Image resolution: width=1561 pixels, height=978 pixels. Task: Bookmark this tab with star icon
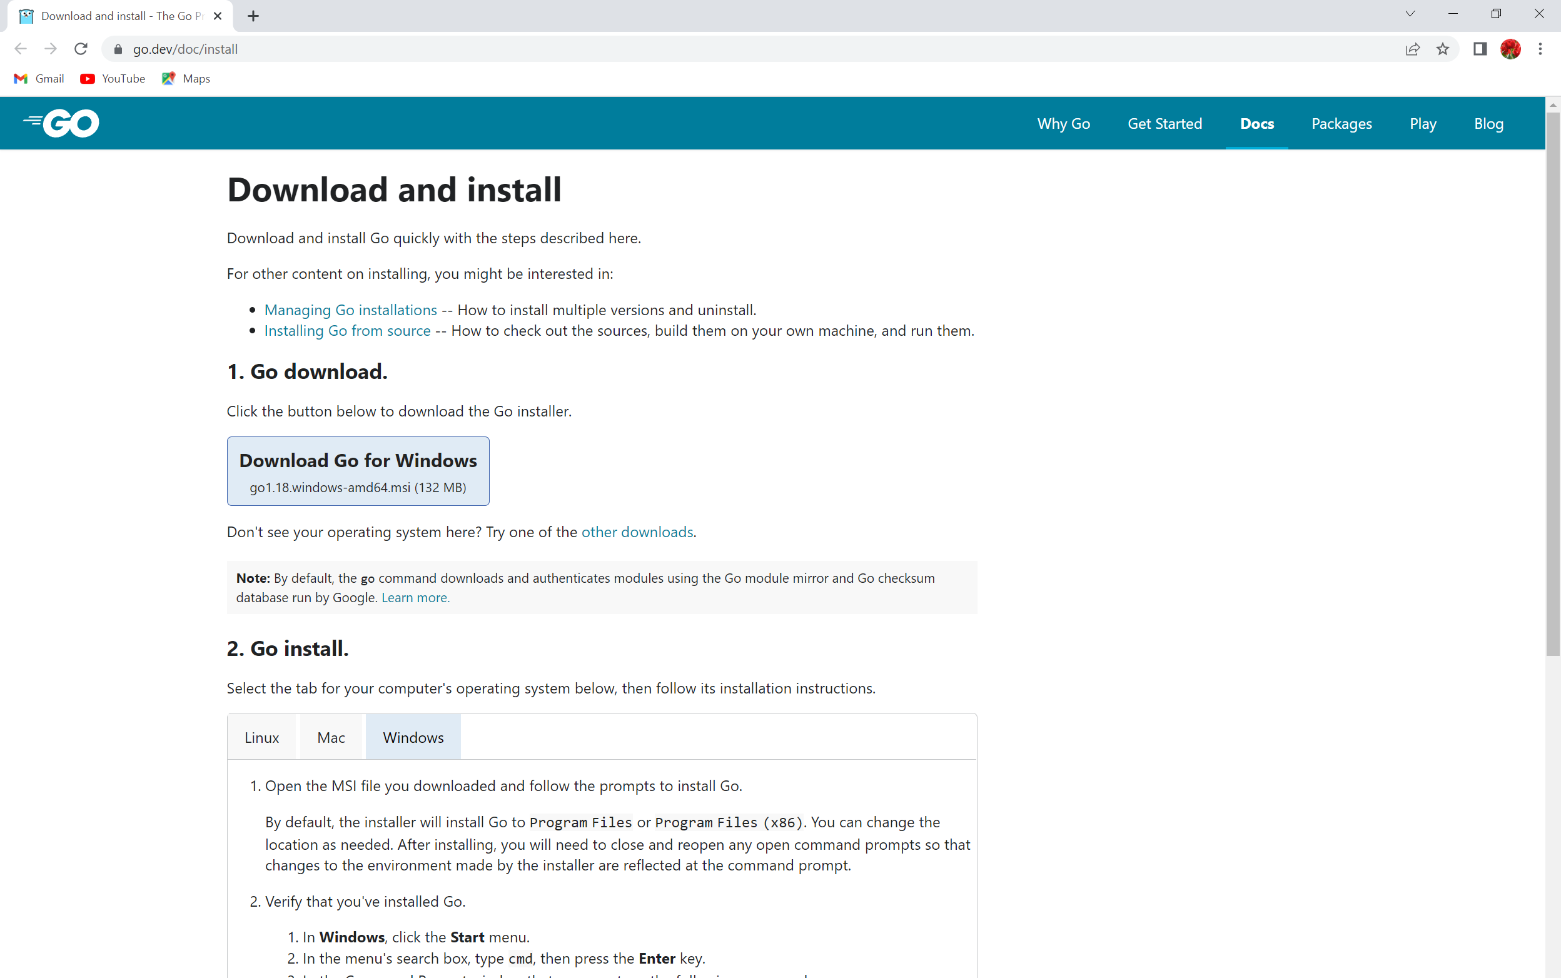(x=1443, y=49)
